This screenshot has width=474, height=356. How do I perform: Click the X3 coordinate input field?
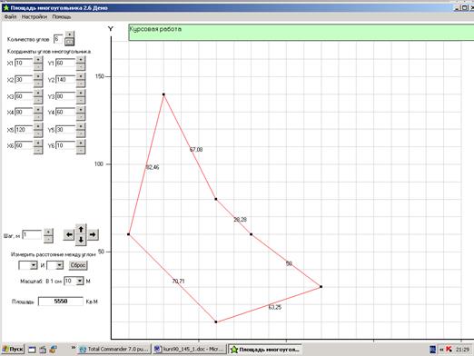click(x=24, y=96)
